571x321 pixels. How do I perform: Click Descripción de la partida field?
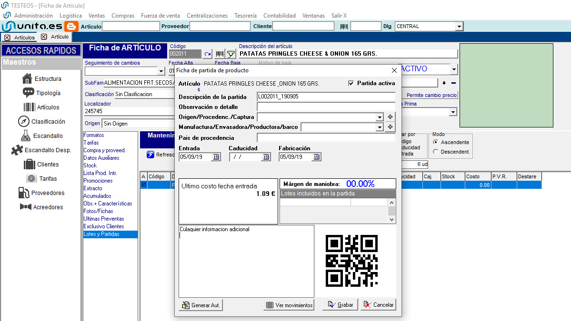coord(326,97)
